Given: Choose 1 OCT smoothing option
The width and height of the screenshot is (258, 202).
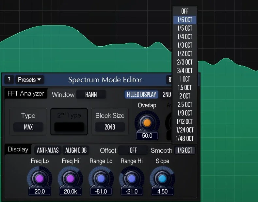Looking at the screenshot, I should coord(185,79).
